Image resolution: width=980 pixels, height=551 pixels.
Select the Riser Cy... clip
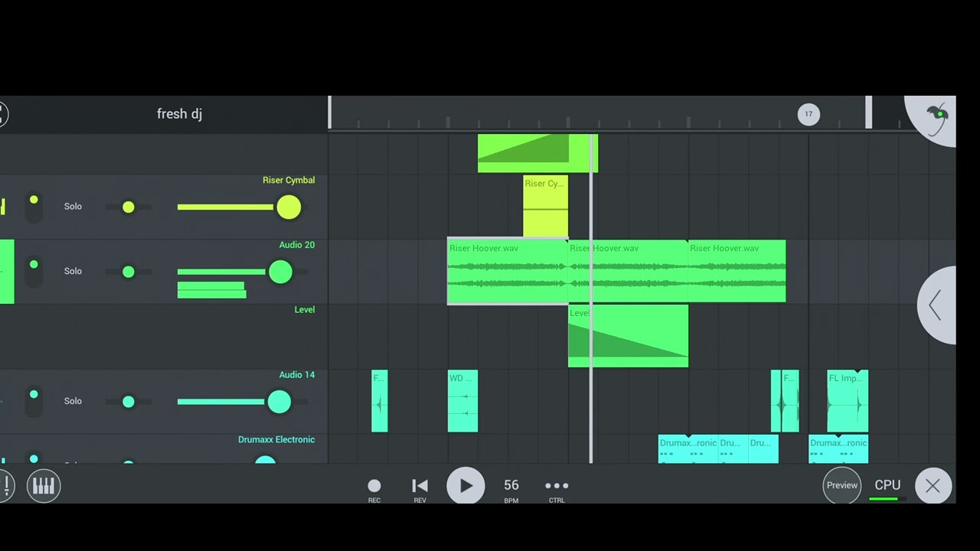tap(546, 207)
